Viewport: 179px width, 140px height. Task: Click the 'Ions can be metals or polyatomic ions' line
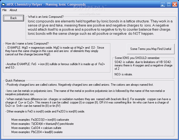pyautogui.click(x=85, y=92)
